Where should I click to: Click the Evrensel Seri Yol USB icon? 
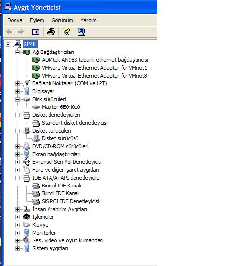[26, 162]
